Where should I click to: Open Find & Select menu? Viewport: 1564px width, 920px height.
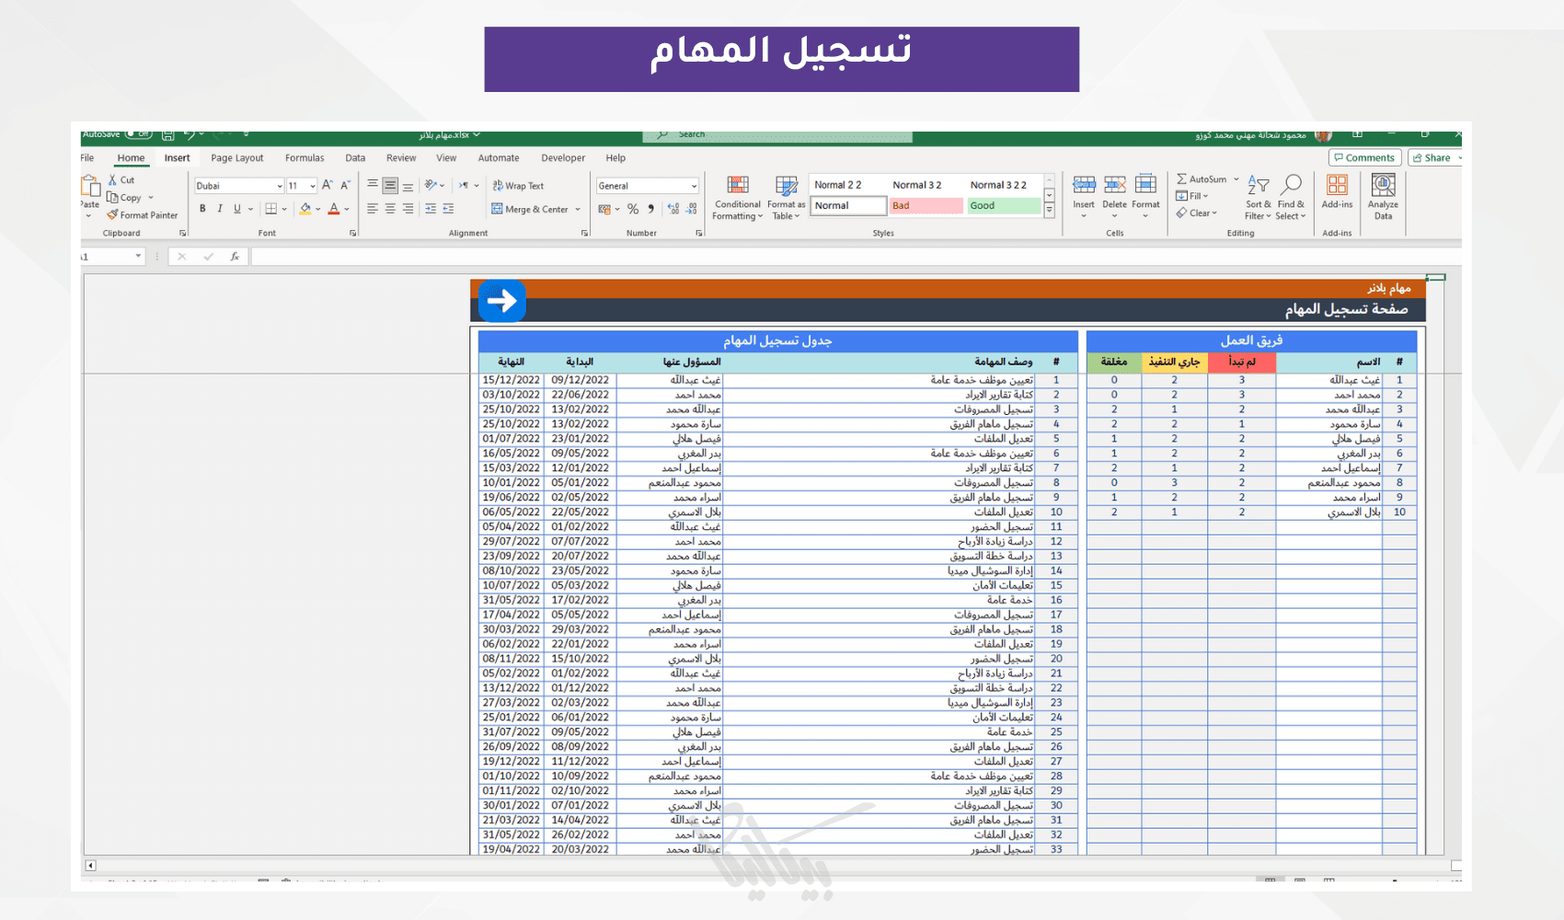[1291, 198]
